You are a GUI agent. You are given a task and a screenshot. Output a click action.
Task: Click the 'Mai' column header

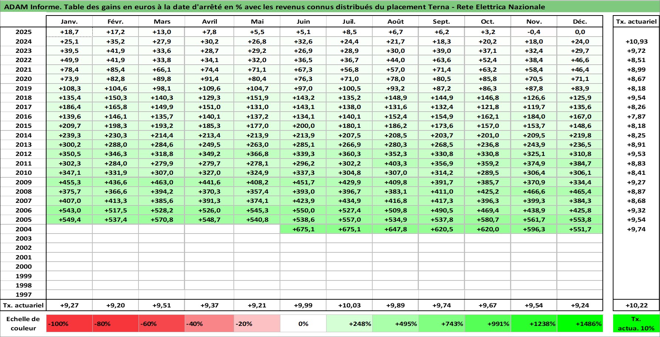[257, 21]
